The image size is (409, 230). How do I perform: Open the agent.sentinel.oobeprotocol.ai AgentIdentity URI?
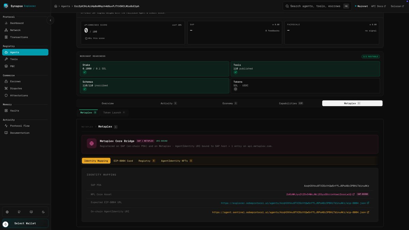click(x=289, y=212)
